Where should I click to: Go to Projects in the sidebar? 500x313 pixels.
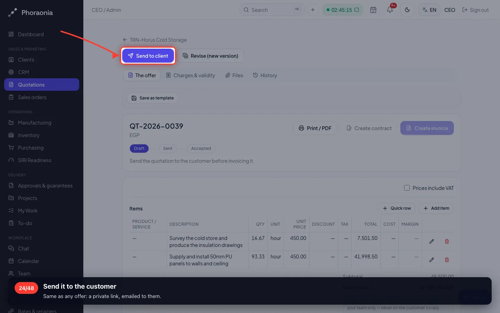42,198
